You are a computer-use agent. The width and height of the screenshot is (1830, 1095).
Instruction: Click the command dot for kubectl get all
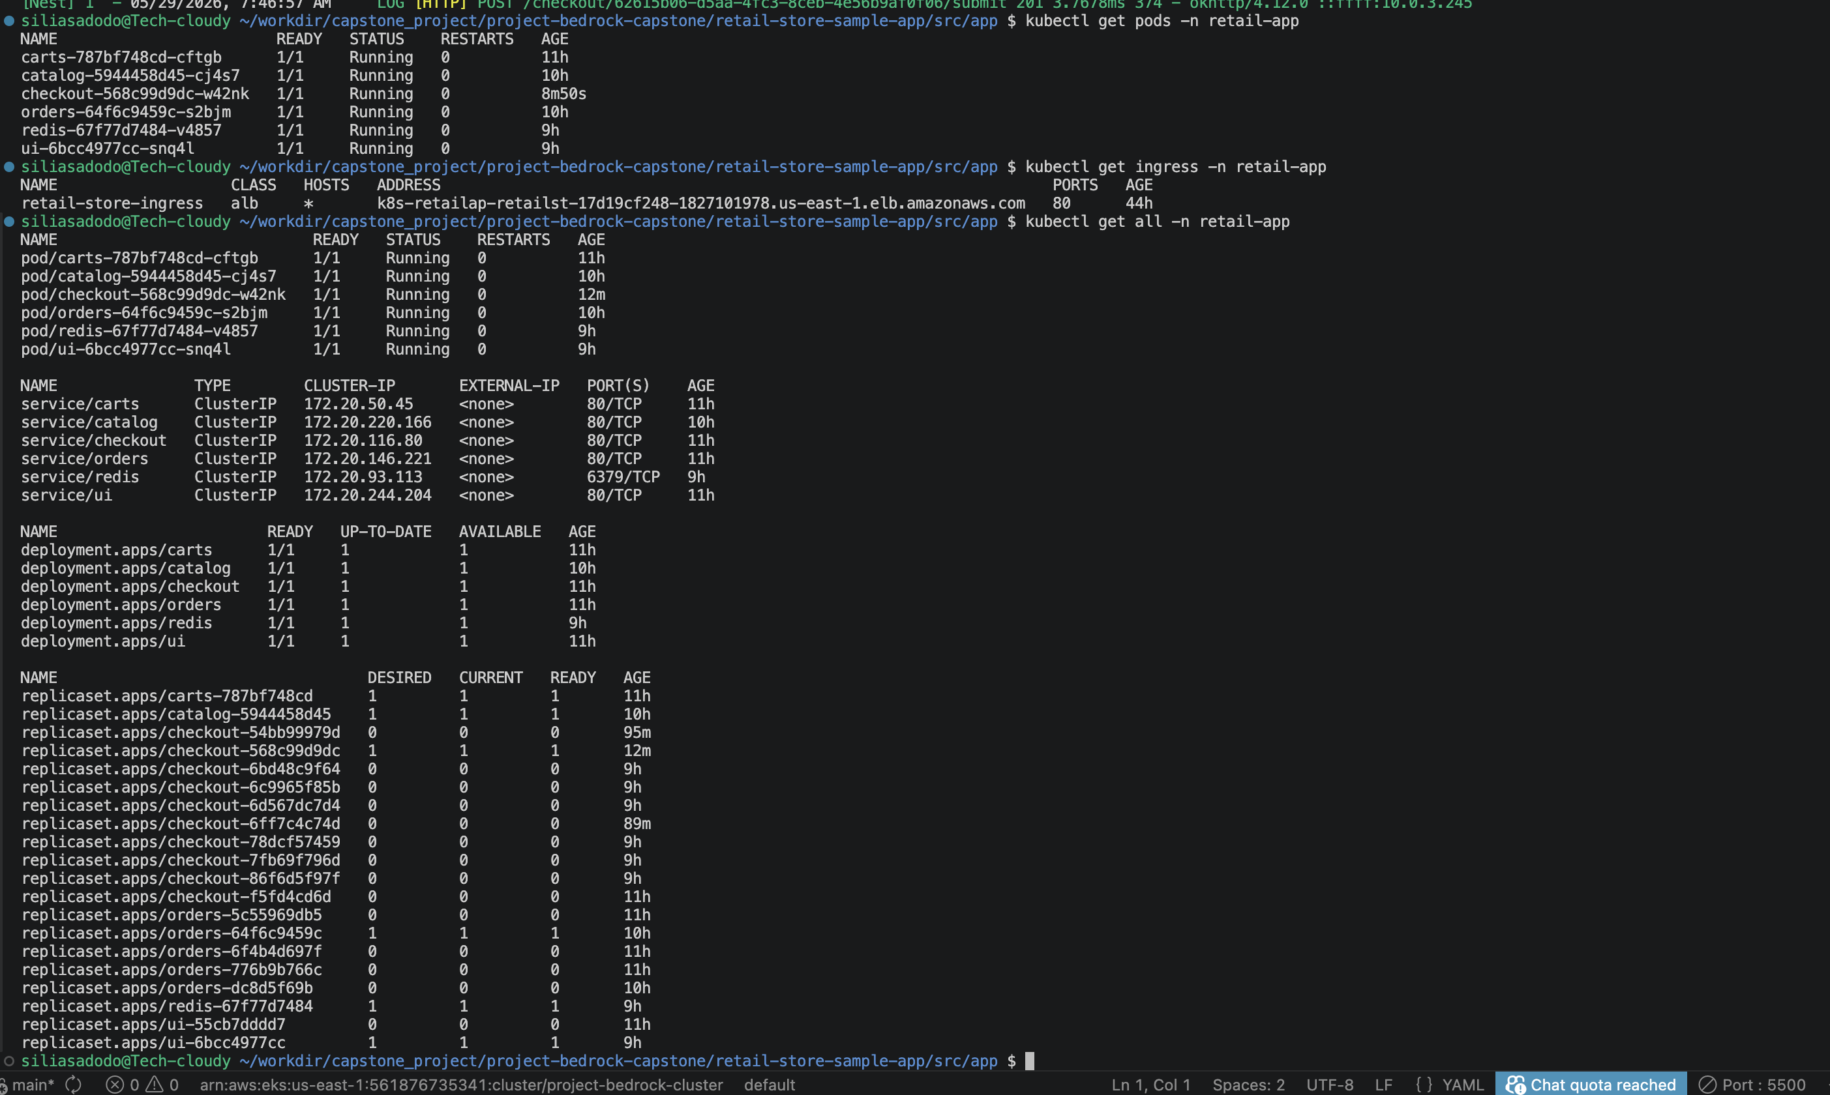[x=9, y=222]
